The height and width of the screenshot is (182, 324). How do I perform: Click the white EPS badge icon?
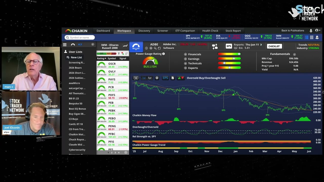[229, 46]
